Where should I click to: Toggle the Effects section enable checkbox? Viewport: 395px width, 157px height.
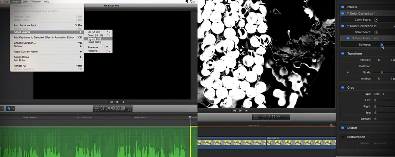pos(342,7)
